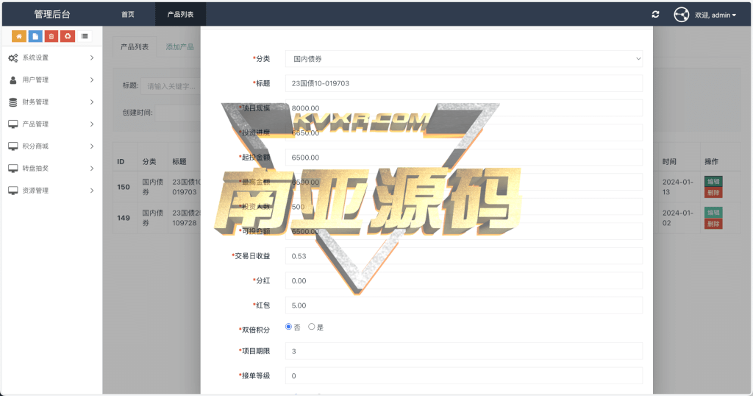The width and height of the screenshot is (753, 396).
Task: Click the admin avatar icon
Action: [x=682, y=15]
